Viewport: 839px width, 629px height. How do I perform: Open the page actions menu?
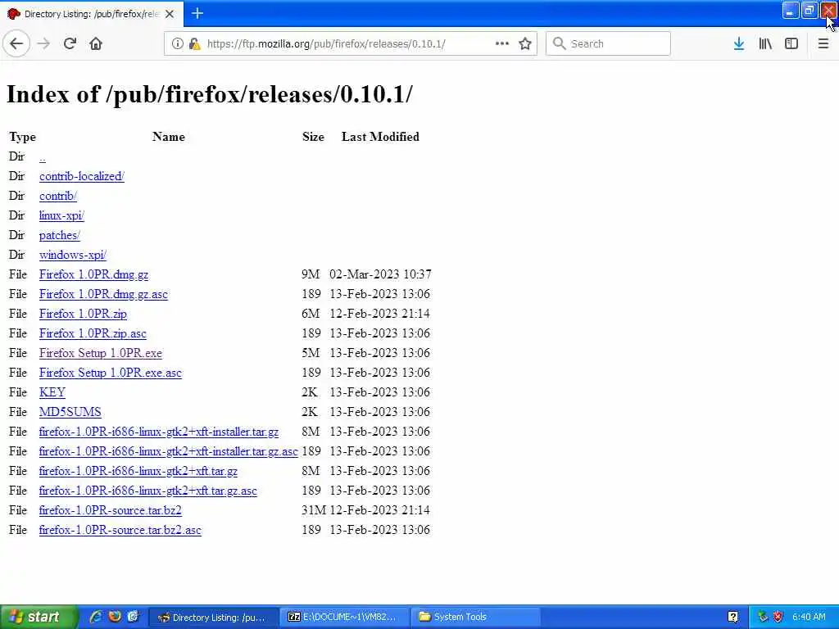pos(502,44)
